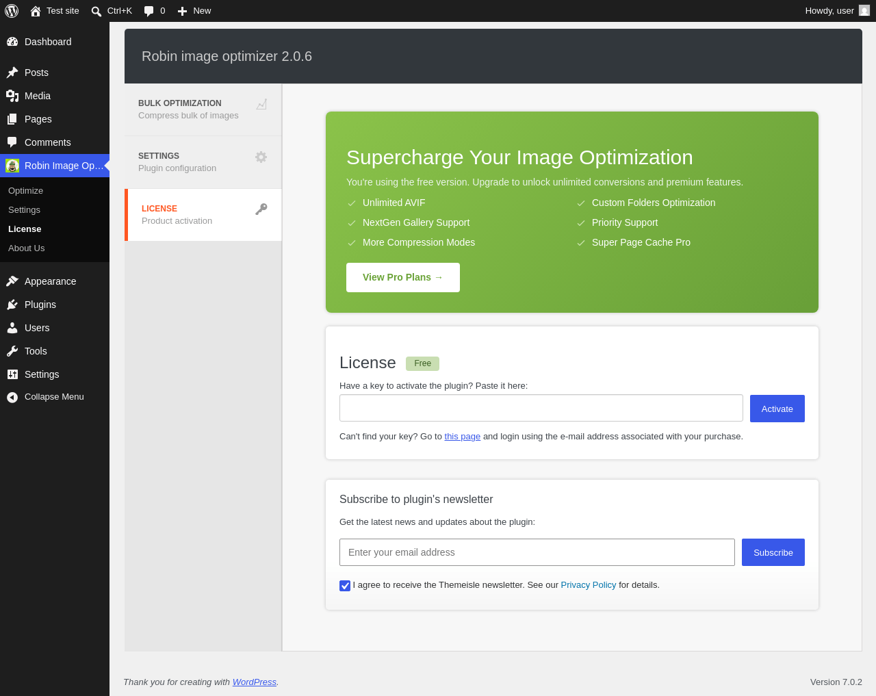Image resolution: width=876 pixels, height=696 pixels.
Task: Open Posts in the admin menu
Action: [x=55, y=73]
